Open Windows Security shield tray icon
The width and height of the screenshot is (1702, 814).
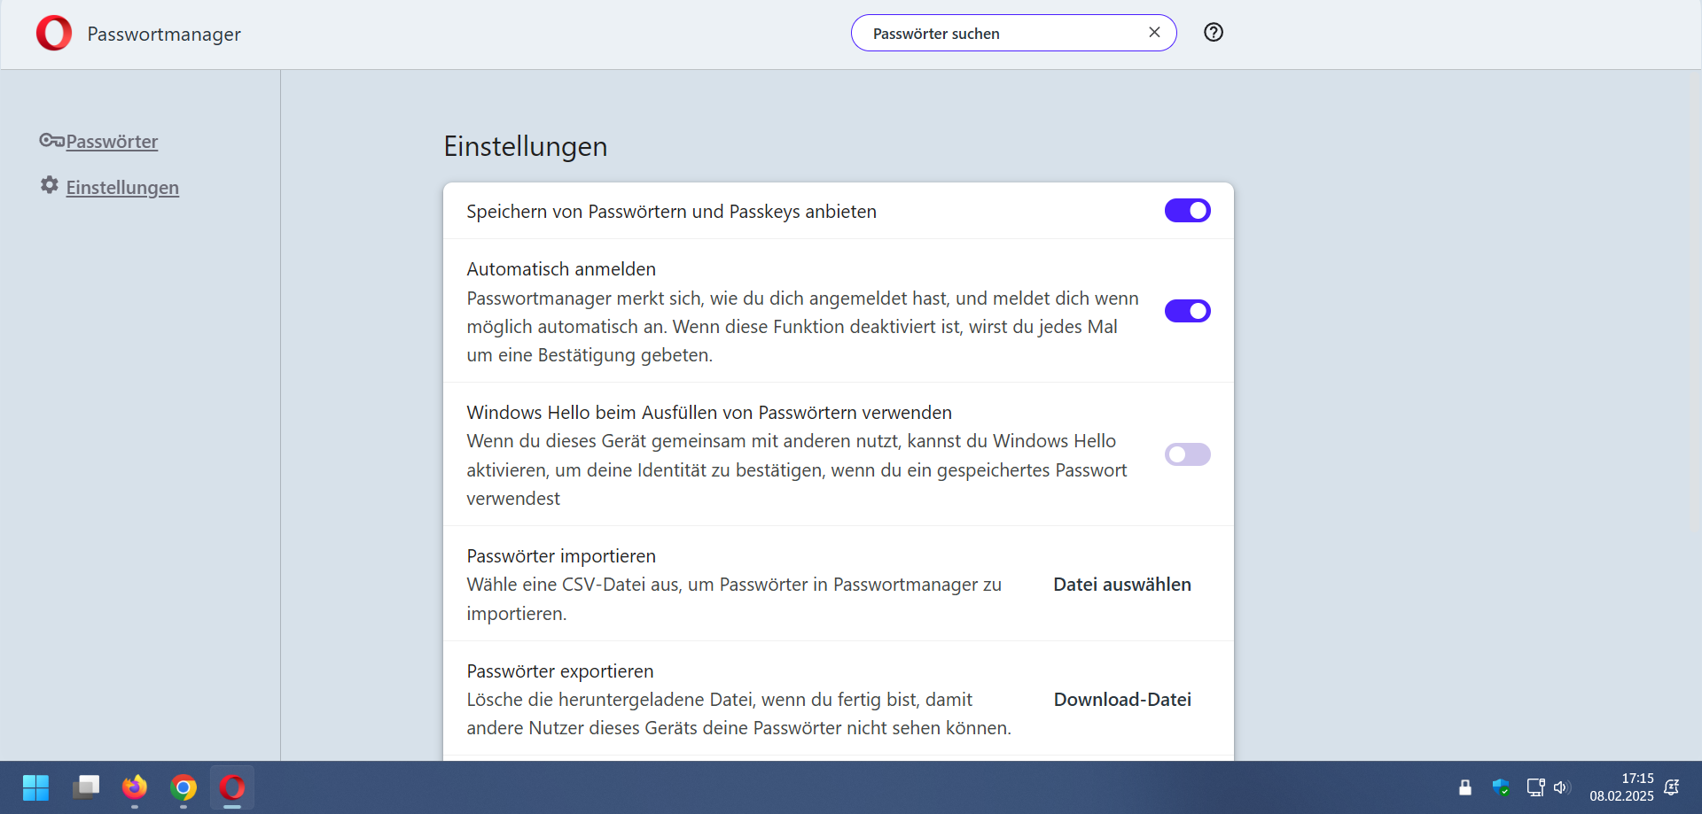1501,787
